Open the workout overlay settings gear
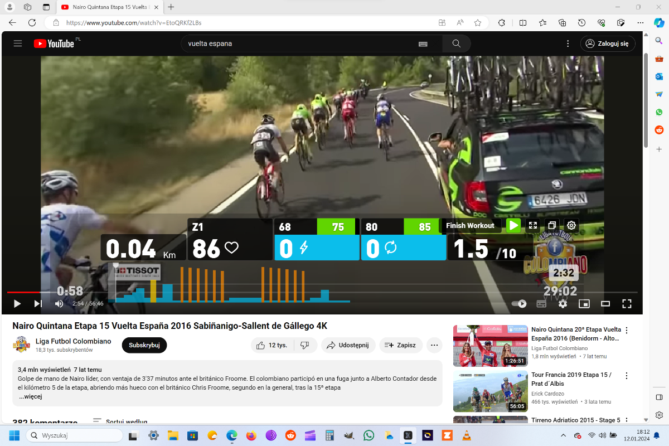The image size is (669, 446). 571,225
